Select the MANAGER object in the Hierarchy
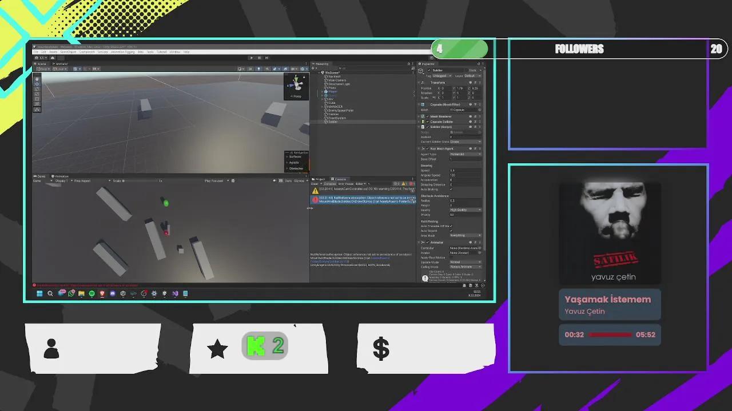Screen dimensions: 732x411 tap(336, 107)
